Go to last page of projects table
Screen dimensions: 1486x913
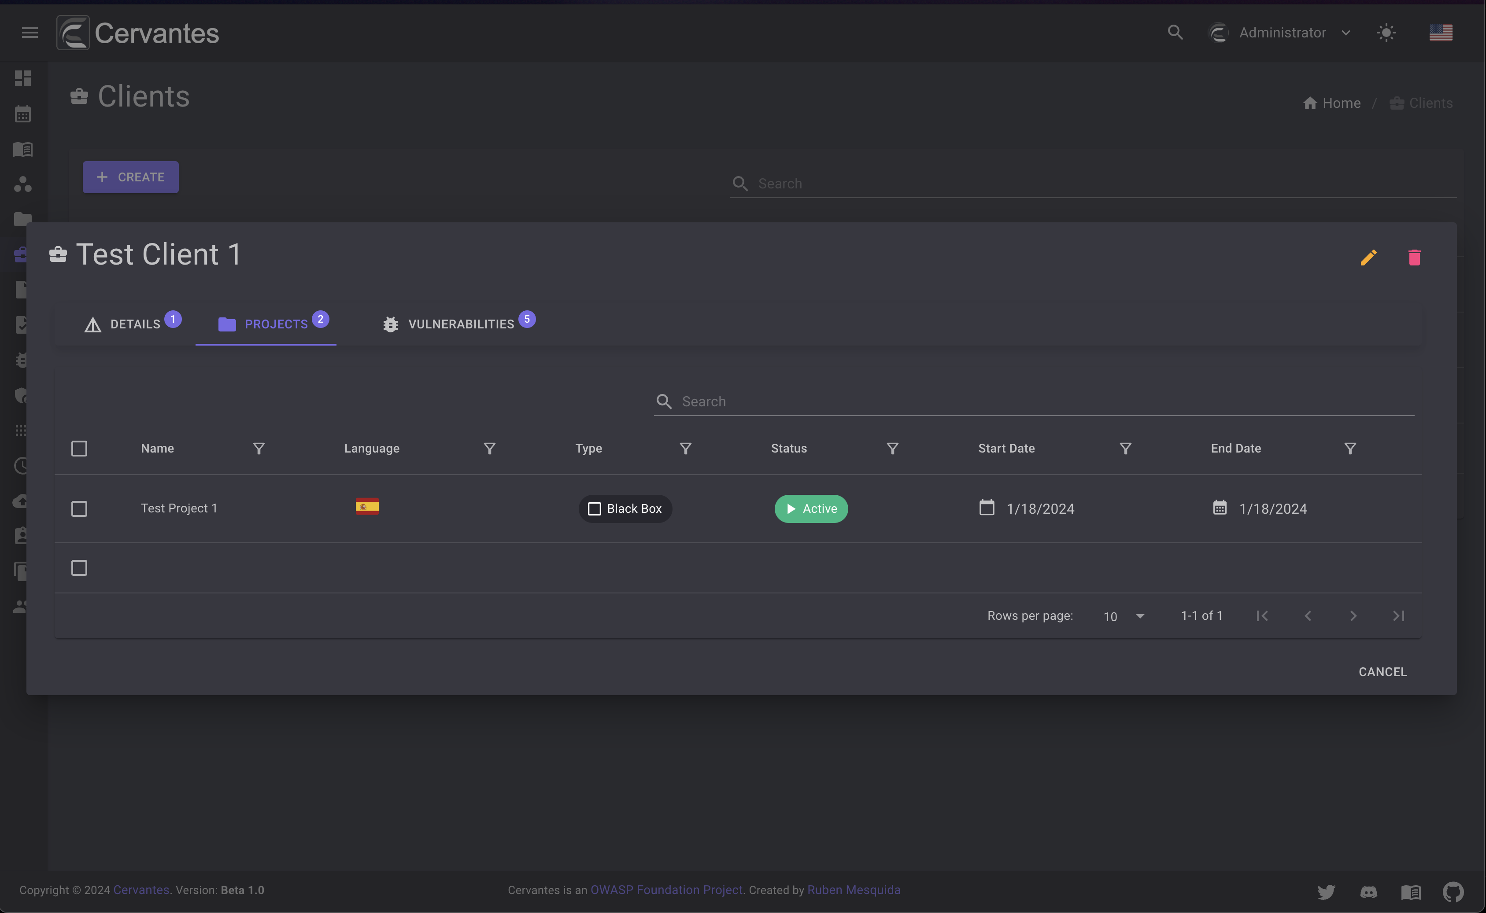click(x=1398, y=616)
